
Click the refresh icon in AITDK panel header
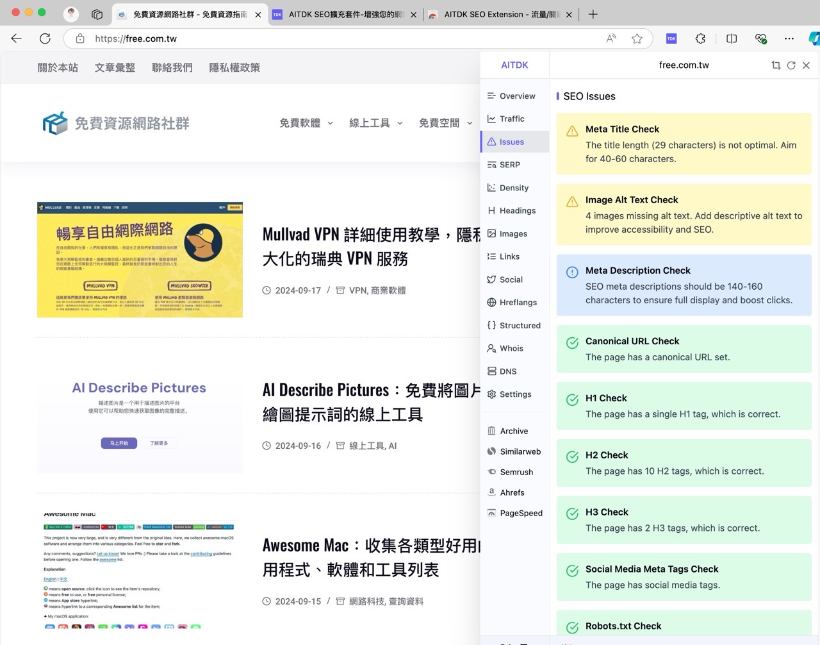791,65
